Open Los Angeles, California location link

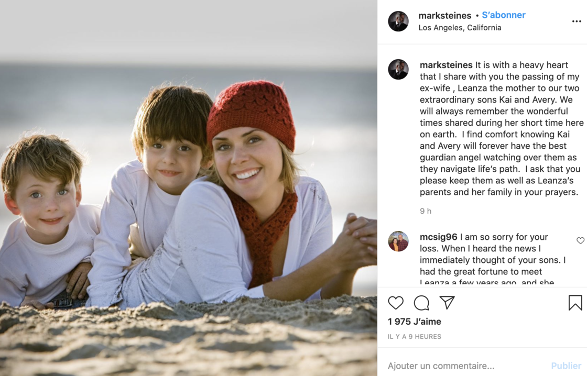460,28
